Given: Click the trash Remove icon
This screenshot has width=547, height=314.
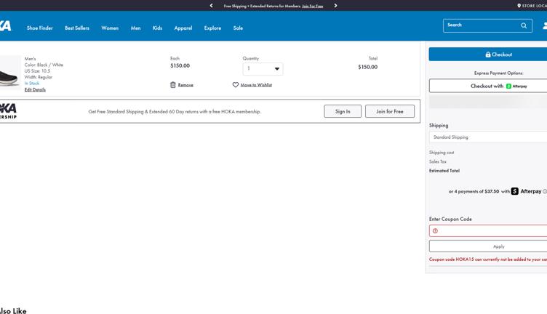Looking at the screenshot, I should [172, 85].
